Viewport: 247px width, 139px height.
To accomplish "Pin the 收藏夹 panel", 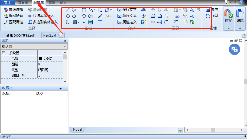I will [x=61, y=88].
